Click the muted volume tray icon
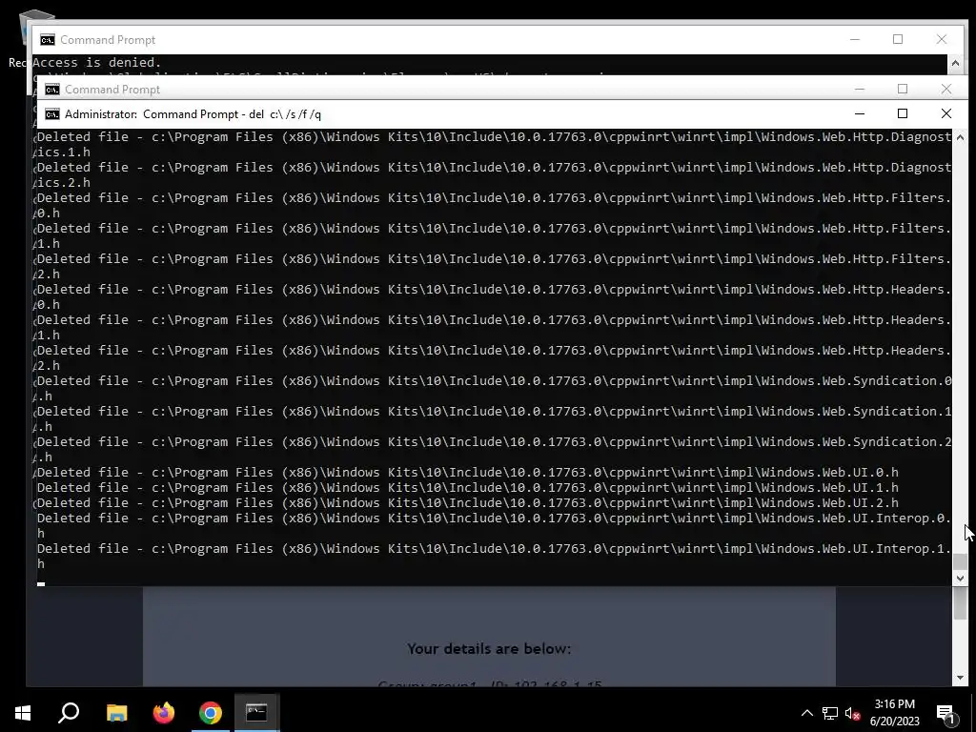Screen dimensions: 976x732 [x=853, y=713]
